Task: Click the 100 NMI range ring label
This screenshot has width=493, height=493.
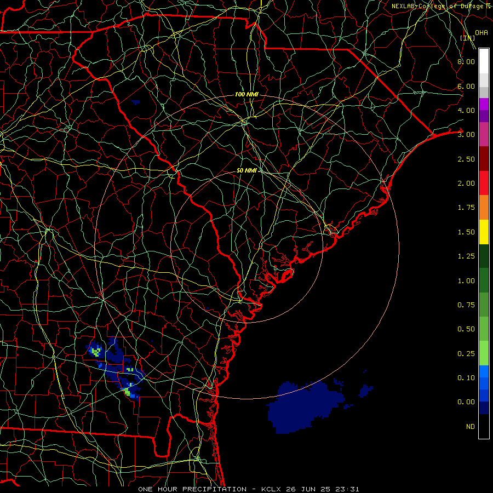Action: pos(247,94)
